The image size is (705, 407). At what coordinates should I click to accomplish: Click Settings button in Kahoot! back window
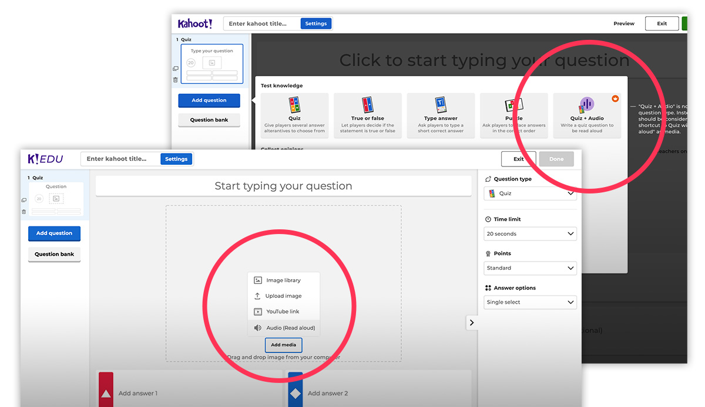(316, 23)
